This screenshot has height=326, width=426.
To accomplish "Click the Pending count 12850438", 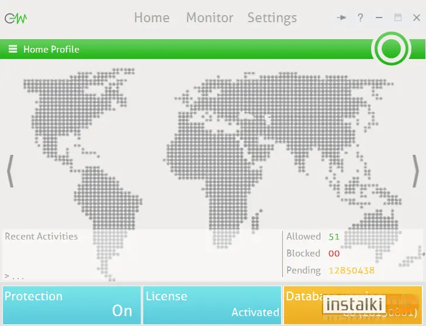I will pos(352,270).
